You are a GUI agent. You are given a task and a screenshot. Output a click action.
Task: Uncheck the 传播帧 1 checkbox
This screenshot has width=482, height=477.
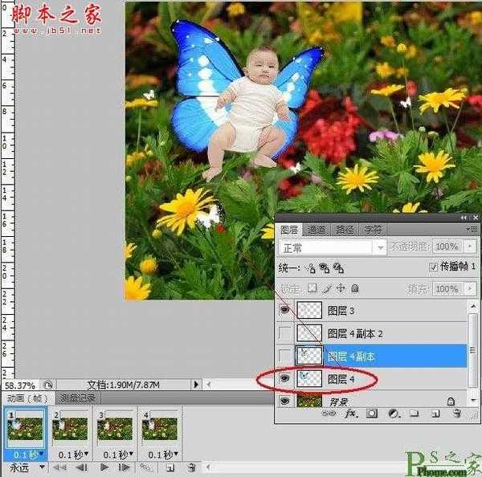click(435, 267)
